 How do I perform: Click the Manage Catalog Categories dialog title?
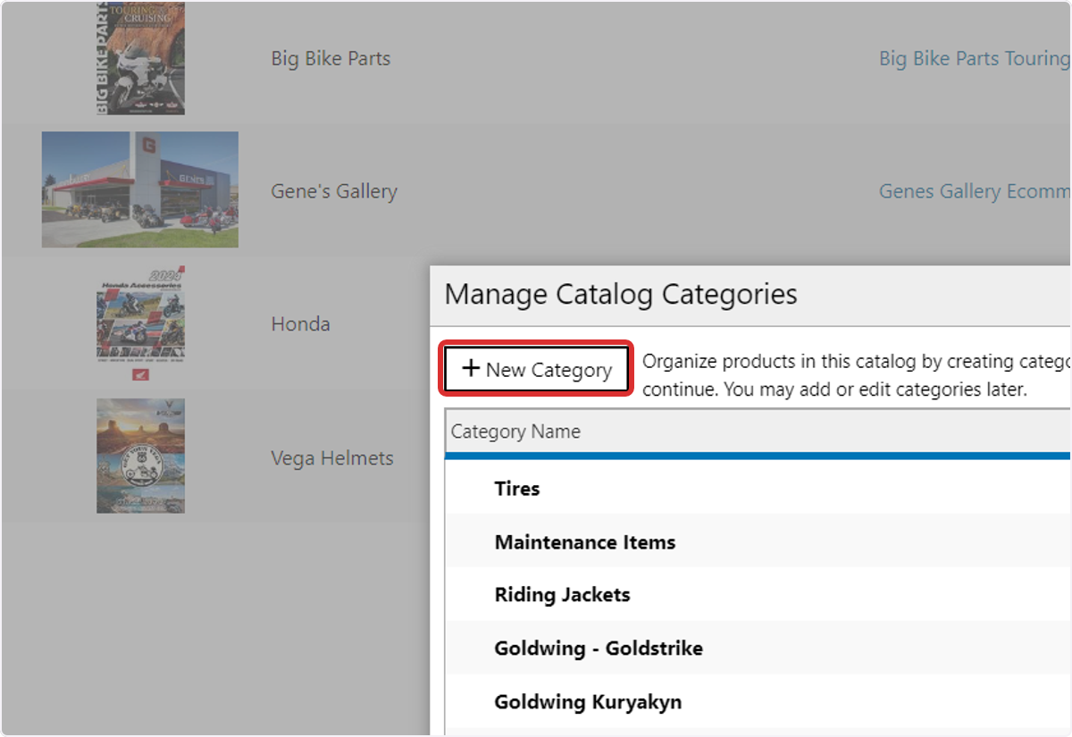pyautogui.click(x=621, y=294)
